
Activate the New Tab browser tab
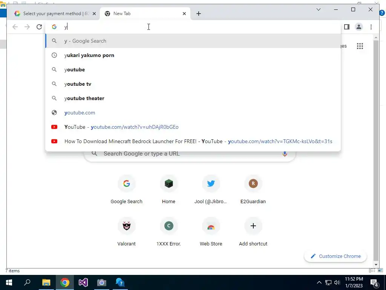[x=145, y=14]
